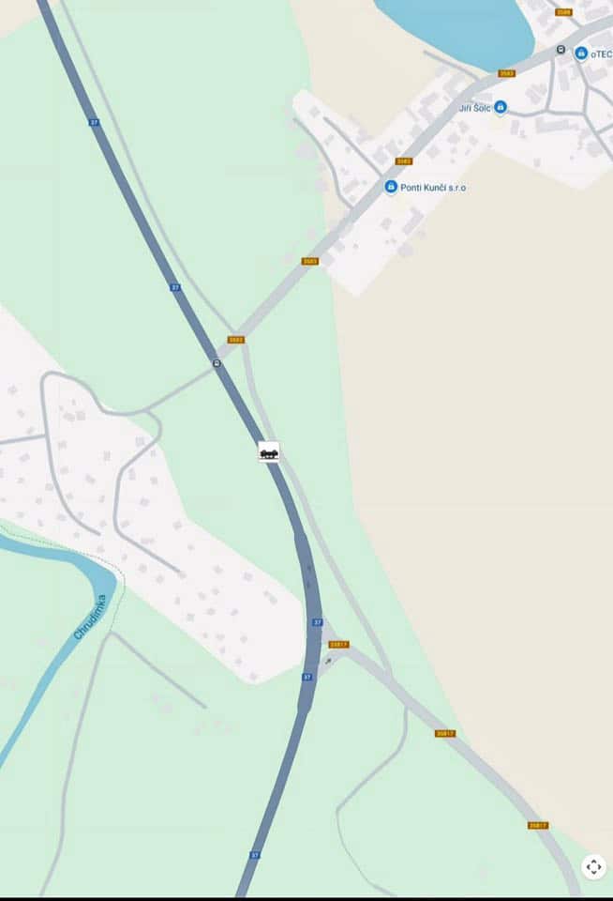Select the Jiří Šolc shop pin
The width and height of the screenshot is (613, 901).
[501, 107]
